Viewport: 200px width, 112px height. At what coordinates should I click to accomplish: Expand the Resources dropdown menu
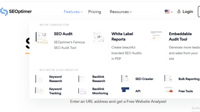coord(121,12)
